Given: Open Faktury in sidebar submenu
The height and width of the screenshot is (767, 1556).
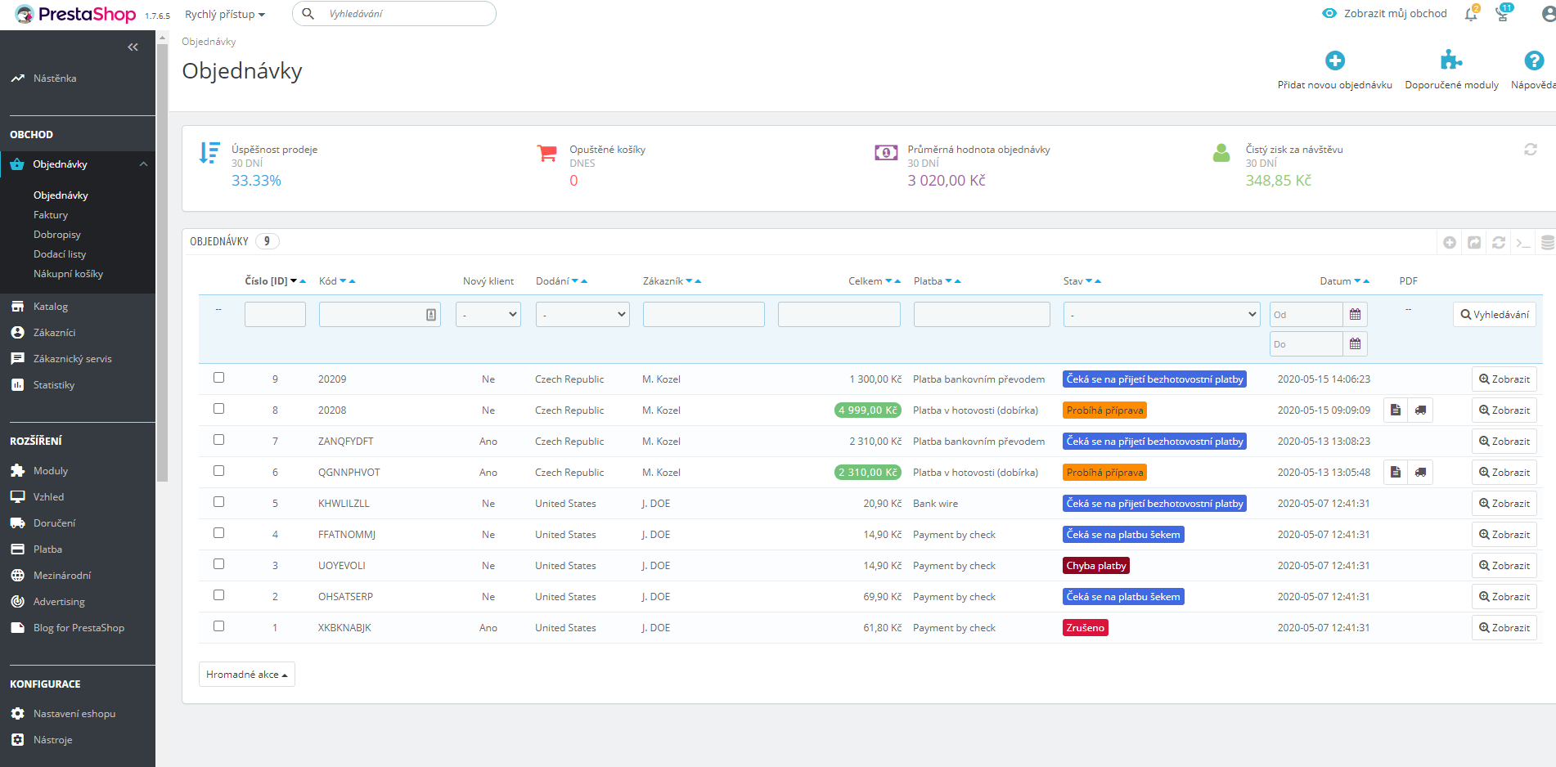Looking at the screenshot, I should pos(51,215).
